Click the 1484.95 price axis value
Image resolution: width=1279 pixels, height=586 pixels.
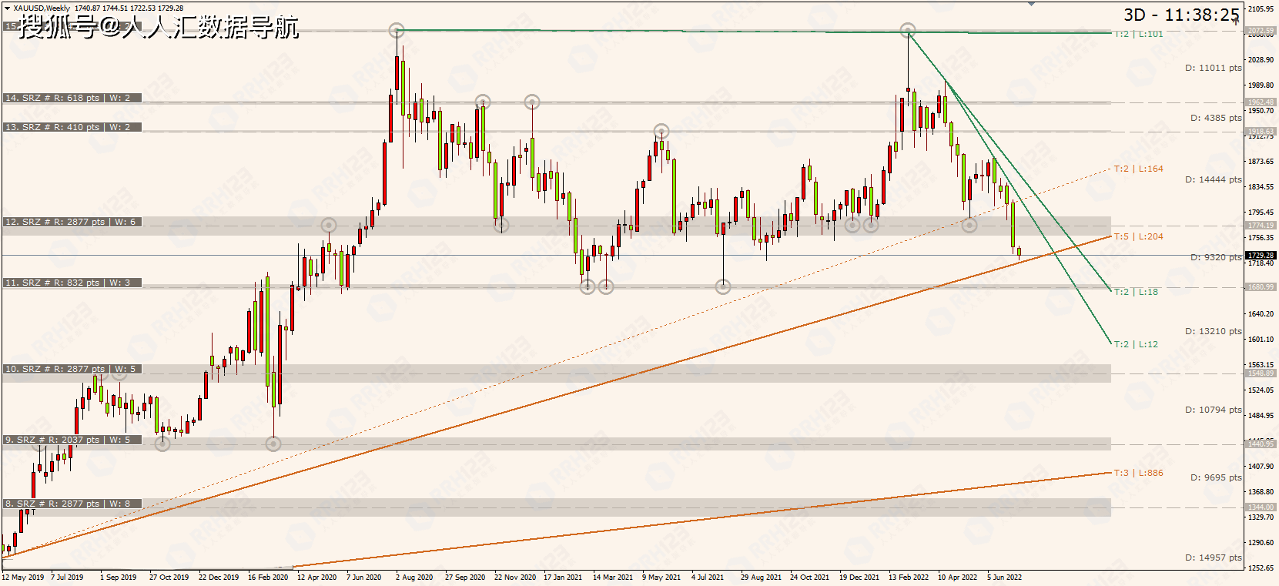click(x=1261, y=416)
